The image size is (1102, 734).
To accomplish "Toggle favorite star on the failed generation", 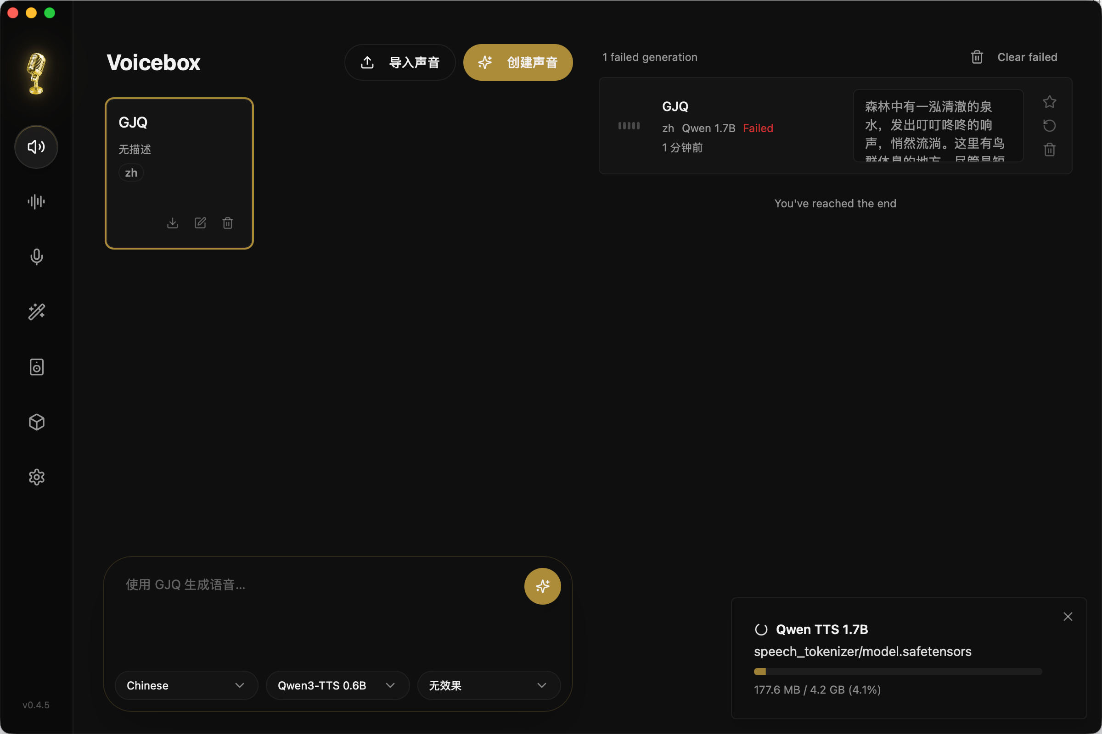I will click(1050, 102).
